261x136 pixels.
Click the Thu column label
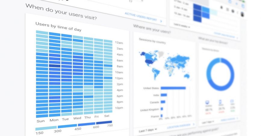coord(87,117)
